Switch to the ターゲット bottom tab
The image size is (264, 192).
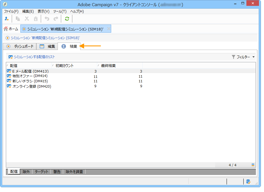[x=41, y=172]
